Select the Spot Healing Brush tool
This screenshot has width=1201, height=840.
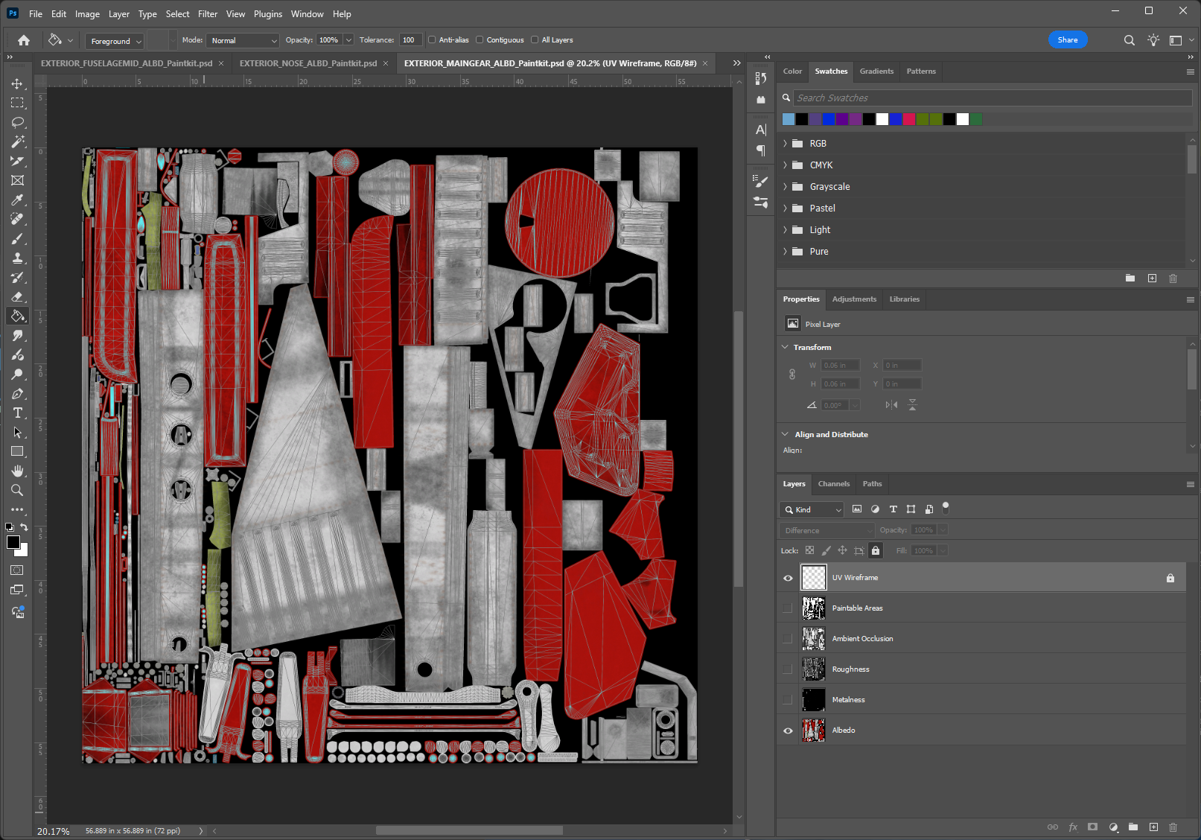[x=17, y=219]
